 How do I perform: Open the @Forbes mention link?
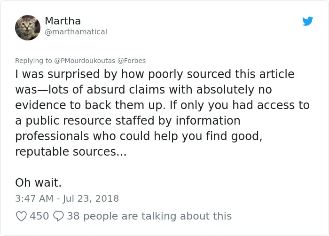[132, 61]
